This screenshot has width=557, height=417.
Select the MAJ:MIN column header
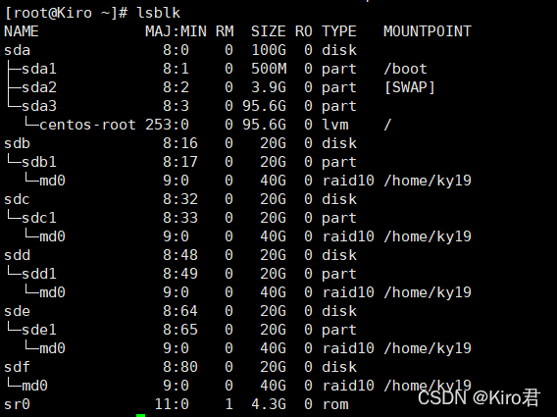click(x=177, y=31)
